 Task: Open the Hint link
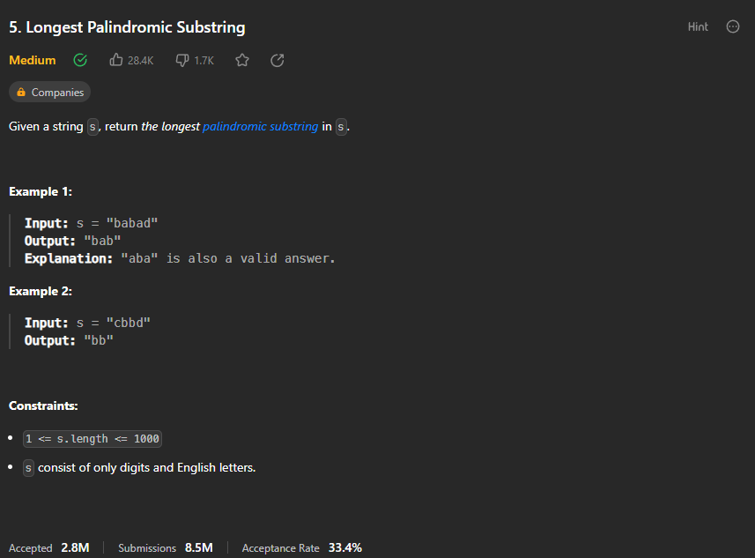point(698,26)
